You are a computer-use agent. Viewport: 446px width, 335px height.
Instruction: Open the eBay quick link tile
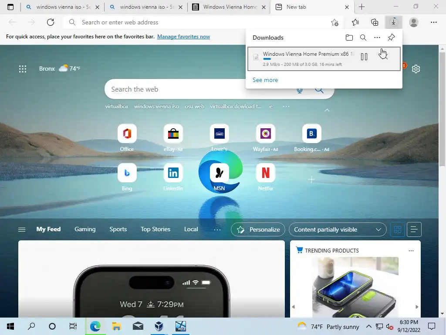pos(173,133)
